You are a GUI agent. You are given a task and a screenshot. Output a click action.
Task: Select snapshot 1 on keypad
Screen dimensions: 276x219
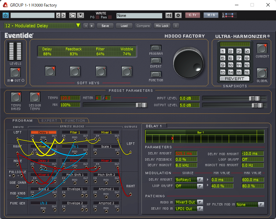pyautogui.click(x=223, y=51)
